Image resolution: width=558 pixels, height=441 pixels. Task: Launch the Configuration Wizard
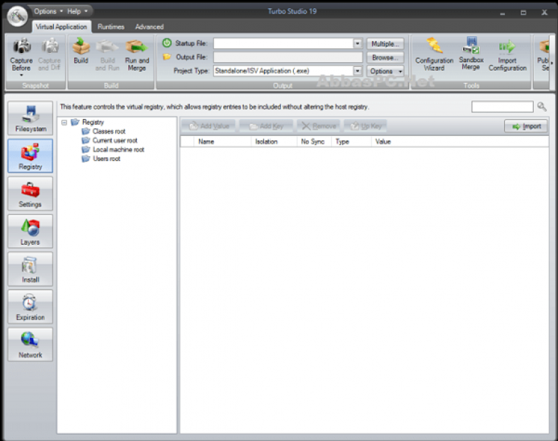coord(434,54)
